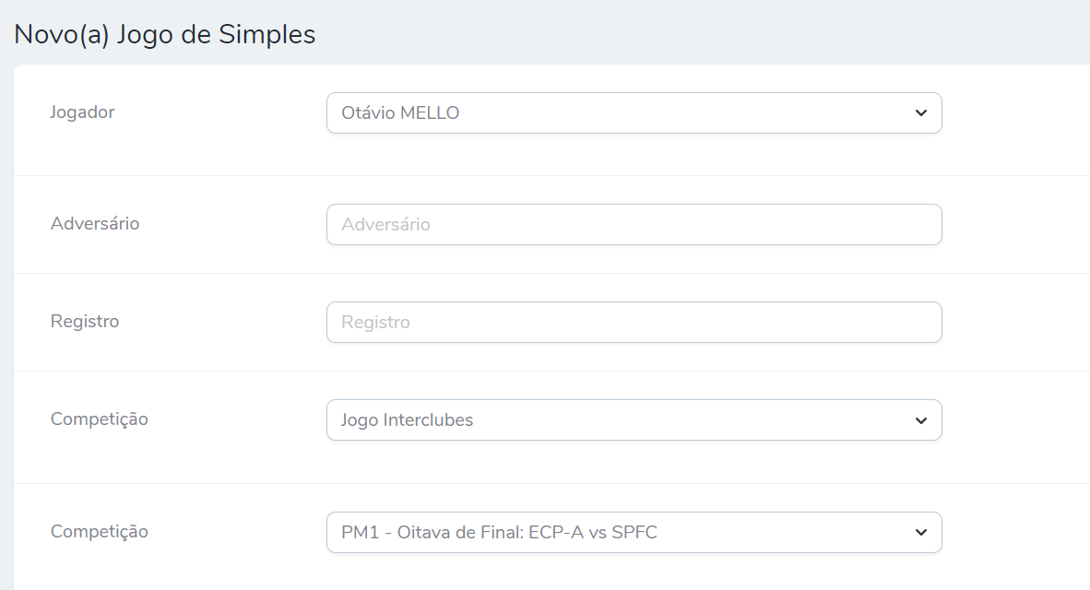Click the first Competição label
Image resolution: width=1090 pixels, height=590 pixels.
coord(100,419)
